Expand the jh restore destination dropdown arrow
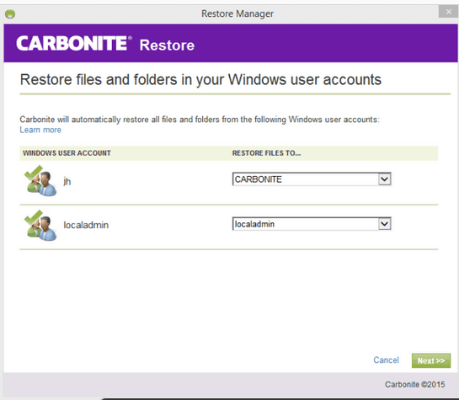This screenshot has height=400, width=459. coord(384,179)
